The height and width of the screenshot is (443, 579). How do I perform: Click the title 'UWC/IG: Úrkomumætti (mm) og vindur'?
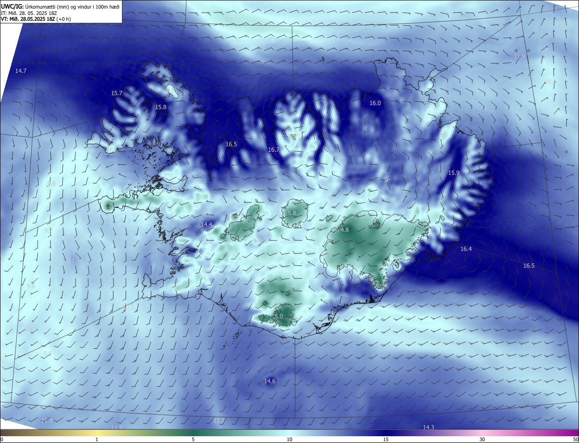pyautogui.click(x=61, y=6)
